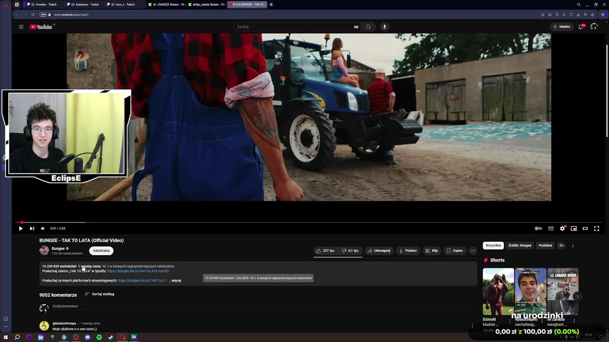Switch to Vrredna Twitch tab
Viewport: 609px width, 342px height.
(x=44, y=4)
